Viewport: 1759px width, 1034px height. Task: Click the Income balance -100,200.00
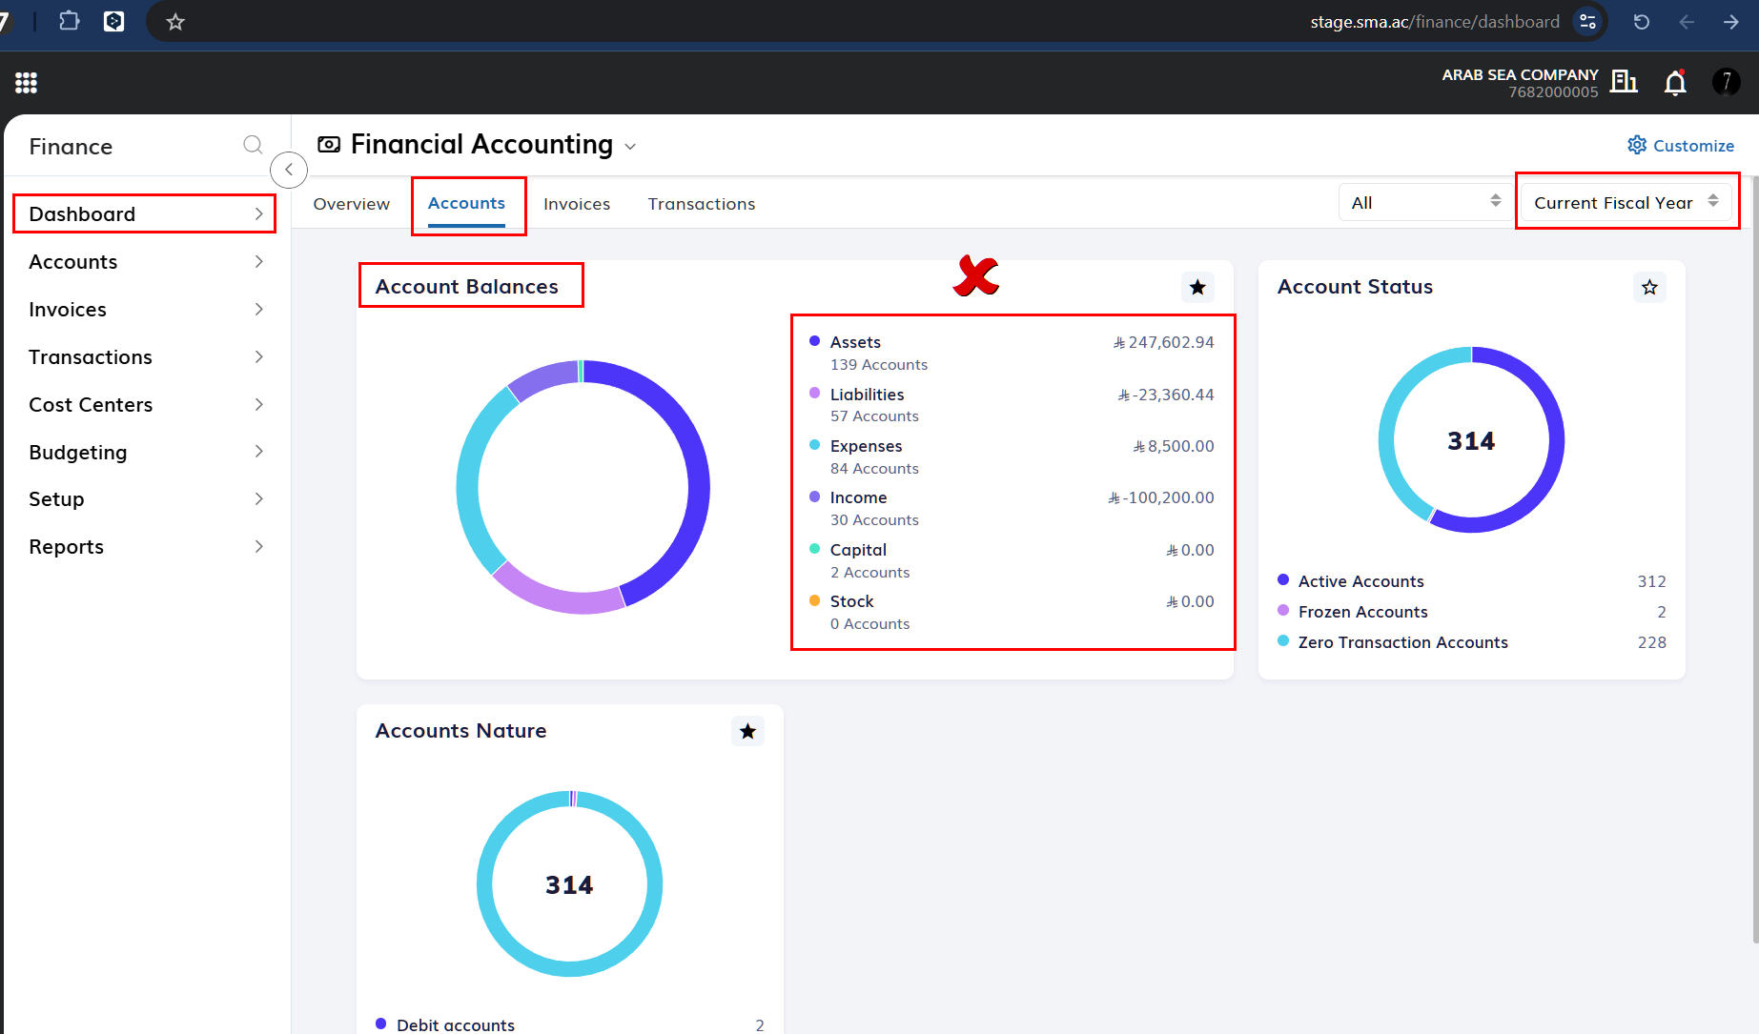(x=1161, y=497)
